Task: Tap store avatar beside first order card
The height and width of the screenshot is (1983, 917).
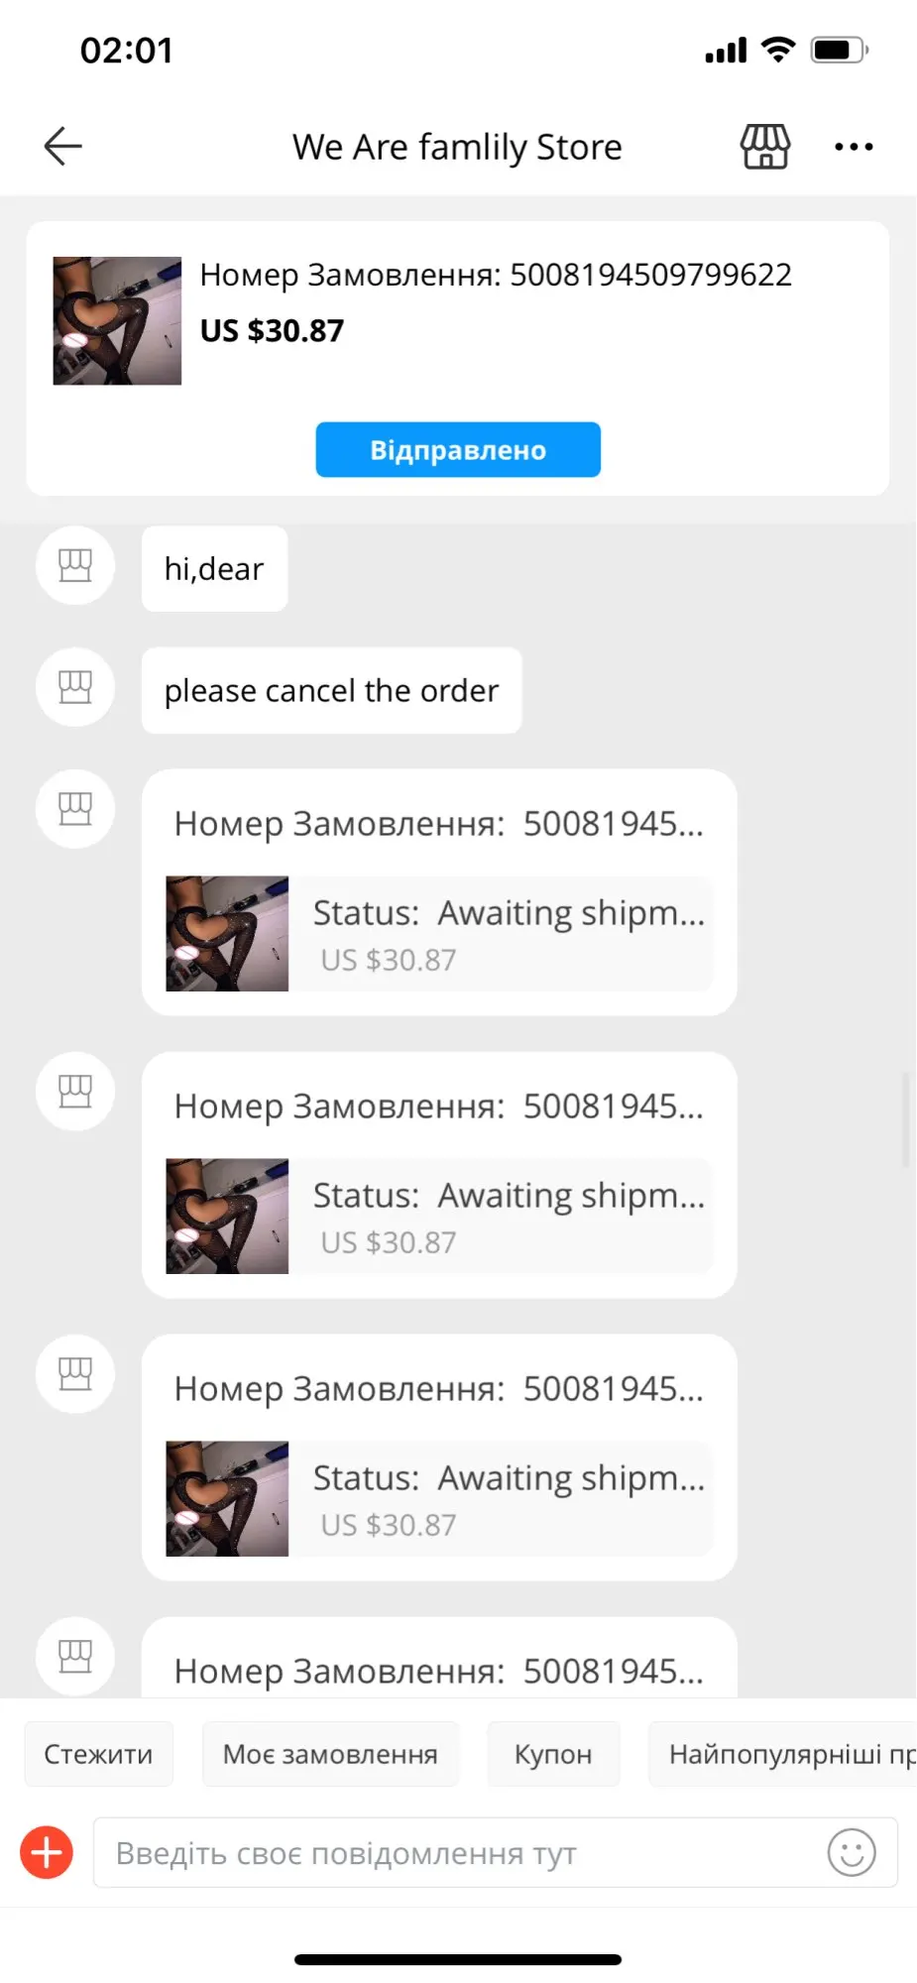Action: (x=75, y=809)
